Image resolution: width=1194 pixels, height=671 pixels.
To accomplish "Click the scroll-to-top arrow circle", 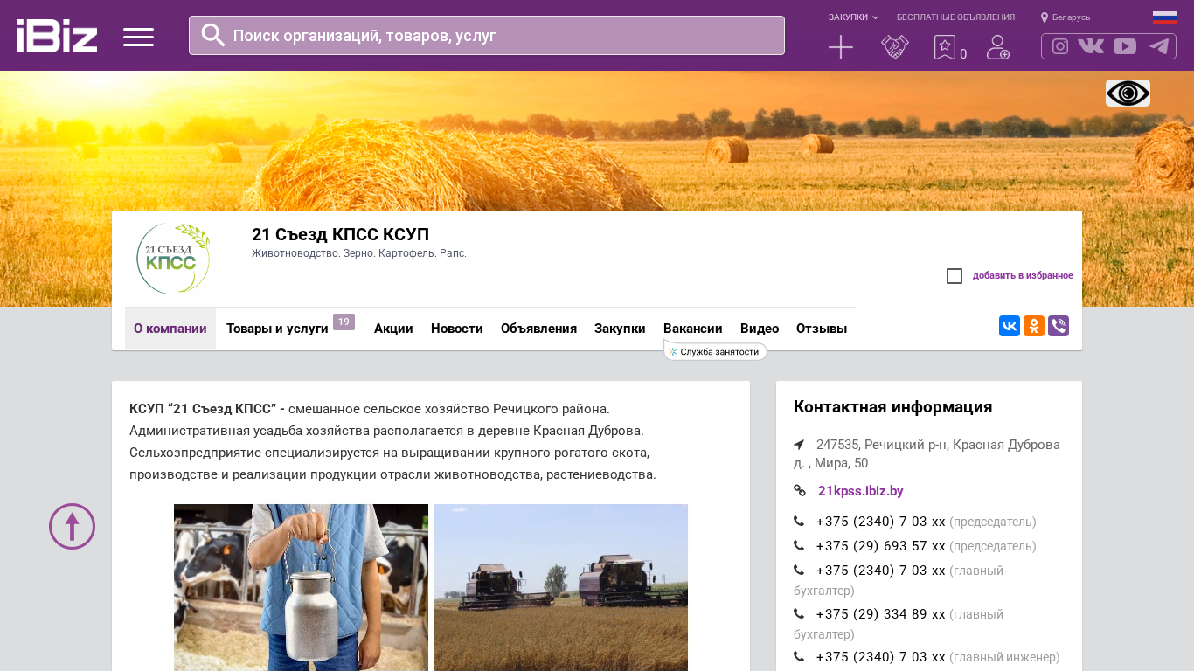I will (72, 526).
